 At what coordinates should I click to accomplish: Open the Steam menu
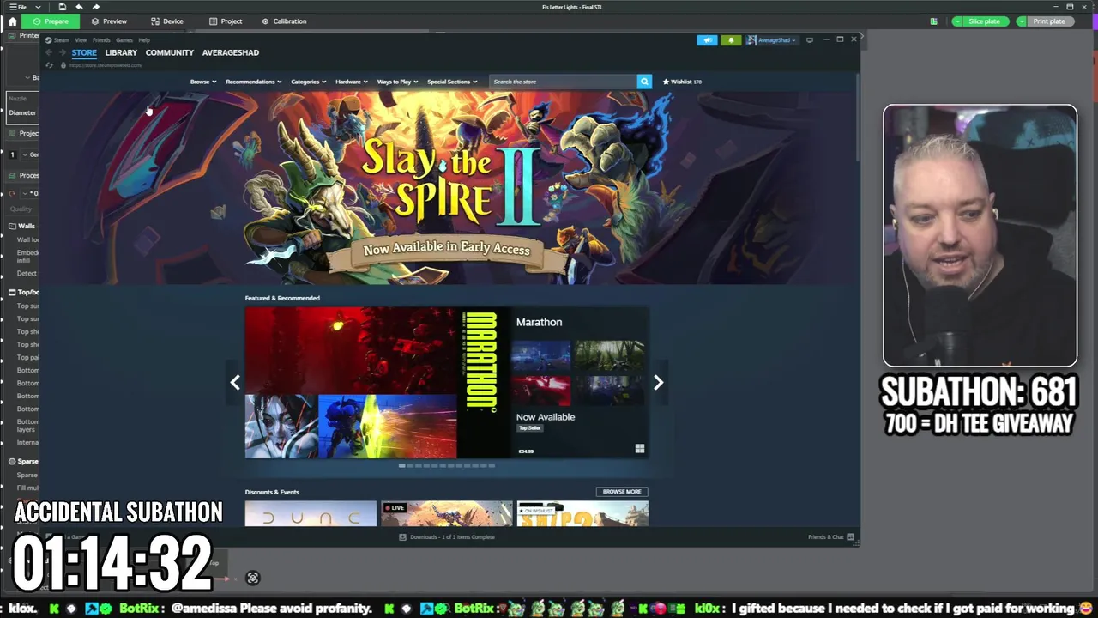point(58,40)
